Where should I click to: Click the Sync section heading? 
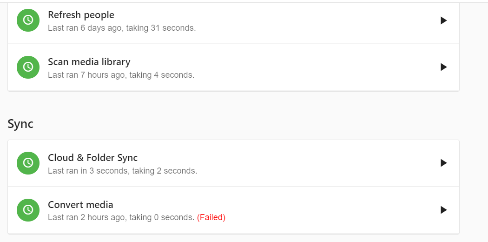20,124
